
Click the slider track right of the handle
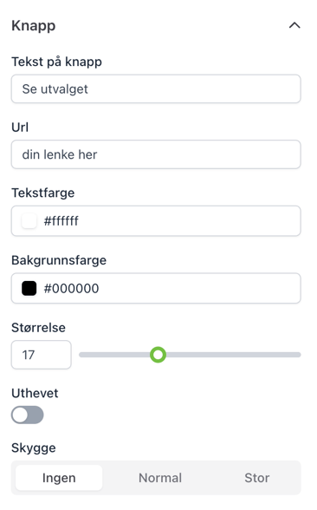pyautogui.click(x=233, y=355)
